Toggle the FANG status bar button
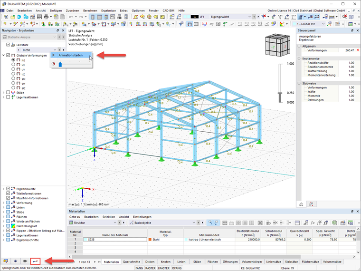 point(139,268)
